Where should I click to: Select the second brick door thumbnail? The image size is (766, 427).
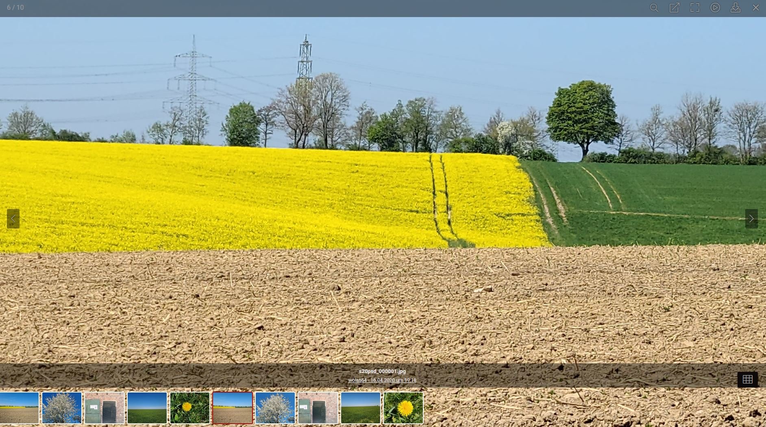(318, 408)
